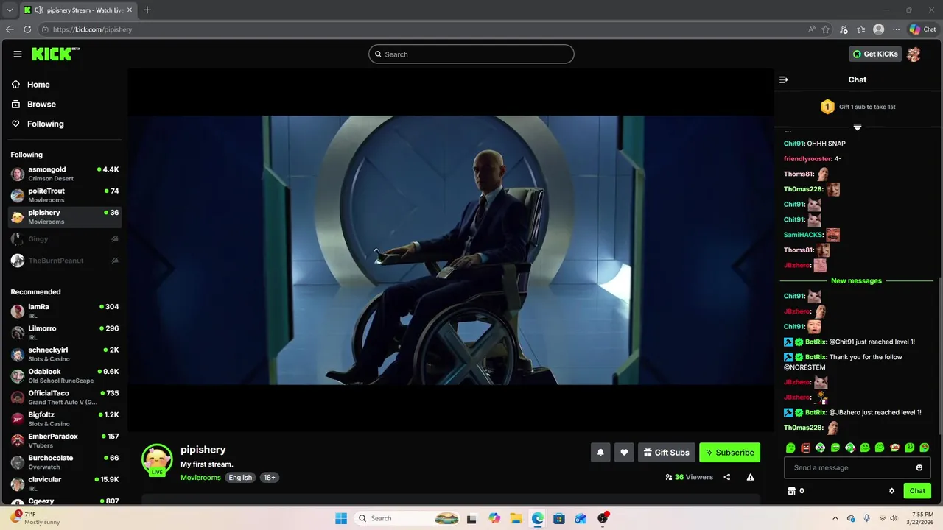Click the Kick search field
943x530 pixels.
click(471, 54)
